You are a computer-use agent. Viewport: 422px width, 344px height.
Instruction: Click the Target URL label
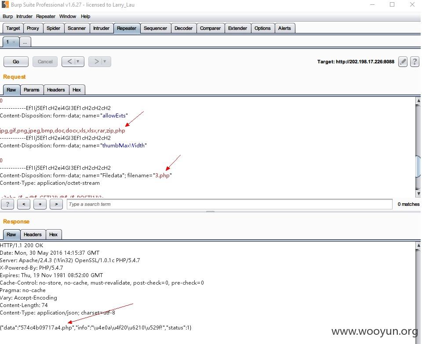click(x=356, y=62)
